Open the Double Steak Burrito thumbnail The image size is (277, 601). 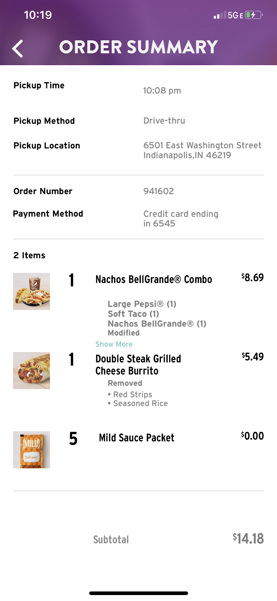pos(32,371)
